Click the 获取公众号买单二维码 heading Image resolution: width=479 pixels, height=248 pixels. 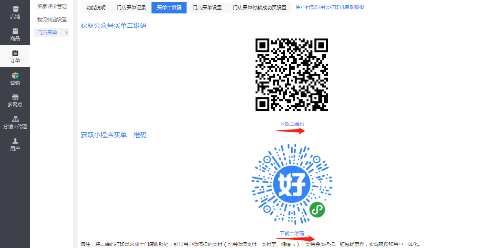tap(114, 25)
